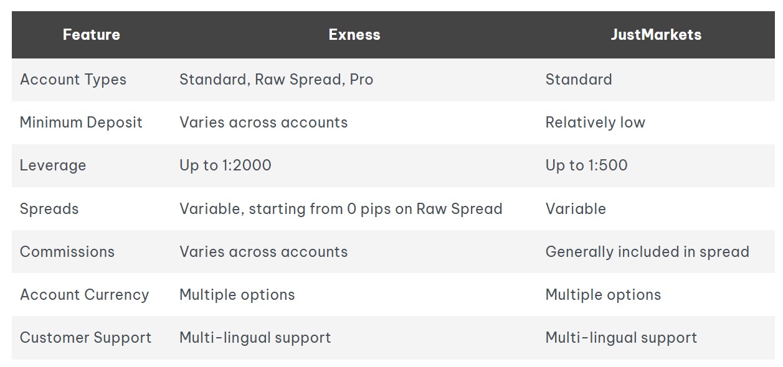Click 'Variable, starting from 0 pips' cell

click(341, 208)
